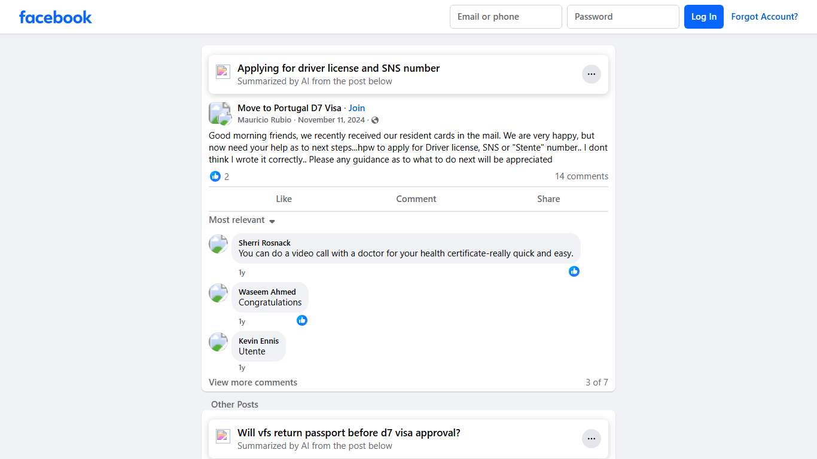This screenshot has width=817, height=459.
Task: Click the globe public-visibility icon
Action: click(375, 120)
